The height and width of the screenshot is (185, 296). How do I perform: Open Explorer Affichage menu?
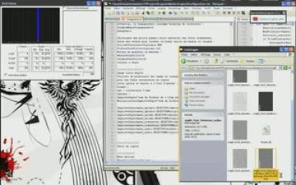pos(205,54)
